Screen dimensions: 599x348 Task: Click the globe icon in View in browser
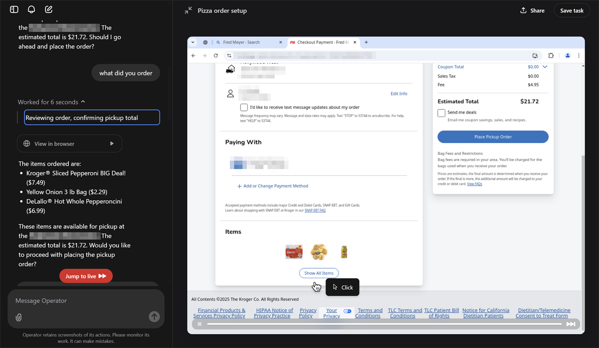click(27, 144)
